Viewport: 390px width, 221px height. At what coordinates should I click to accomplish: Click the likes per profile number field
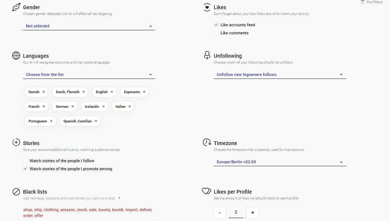pyautogui.click(x=236, y=212)
